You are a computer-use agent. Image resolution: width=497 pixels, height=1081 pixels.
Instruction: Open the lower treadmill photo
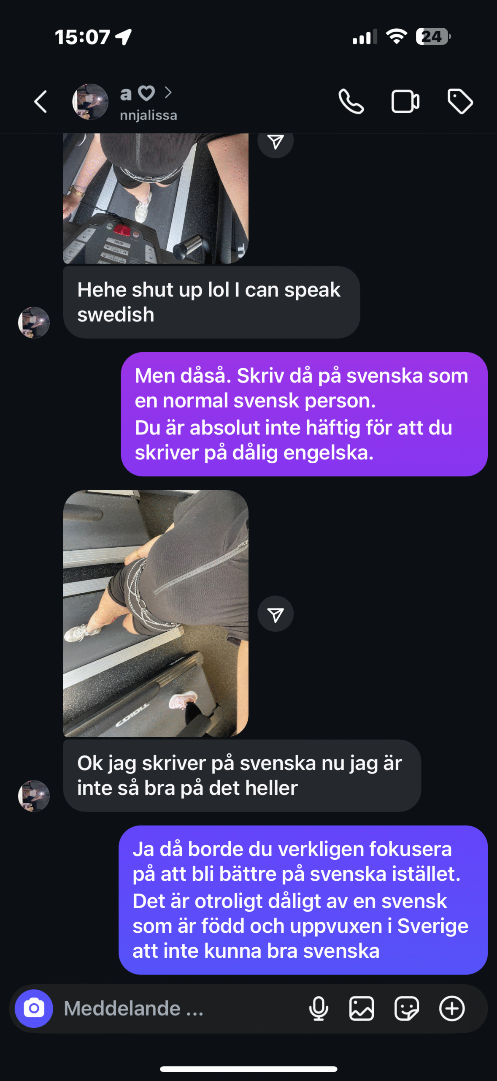pos(156,614)
